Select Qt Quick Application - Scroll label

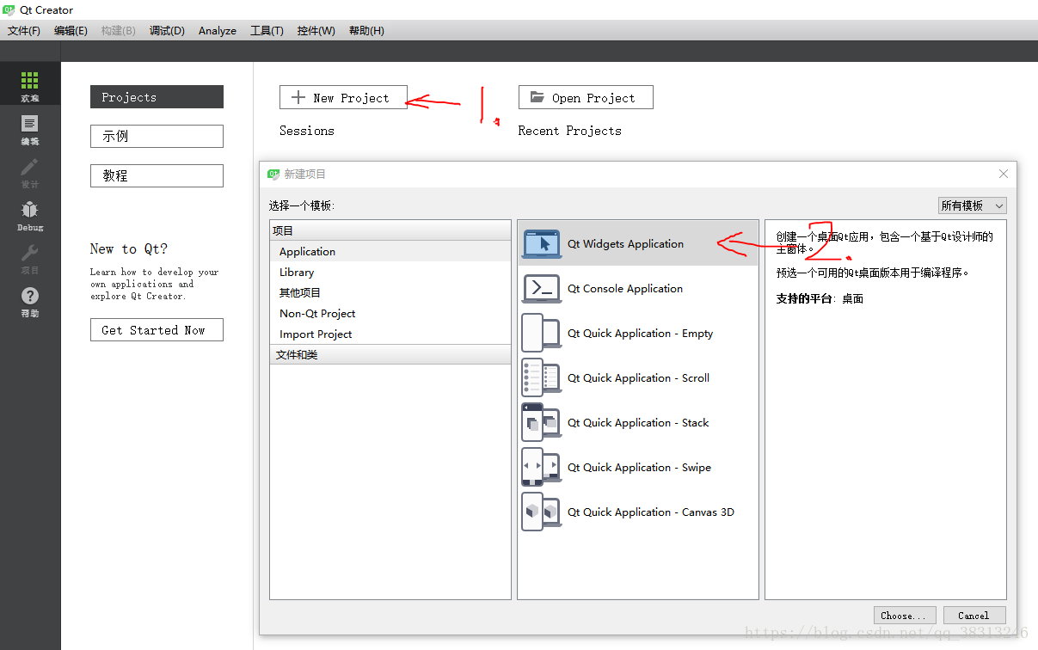point(638,378)
